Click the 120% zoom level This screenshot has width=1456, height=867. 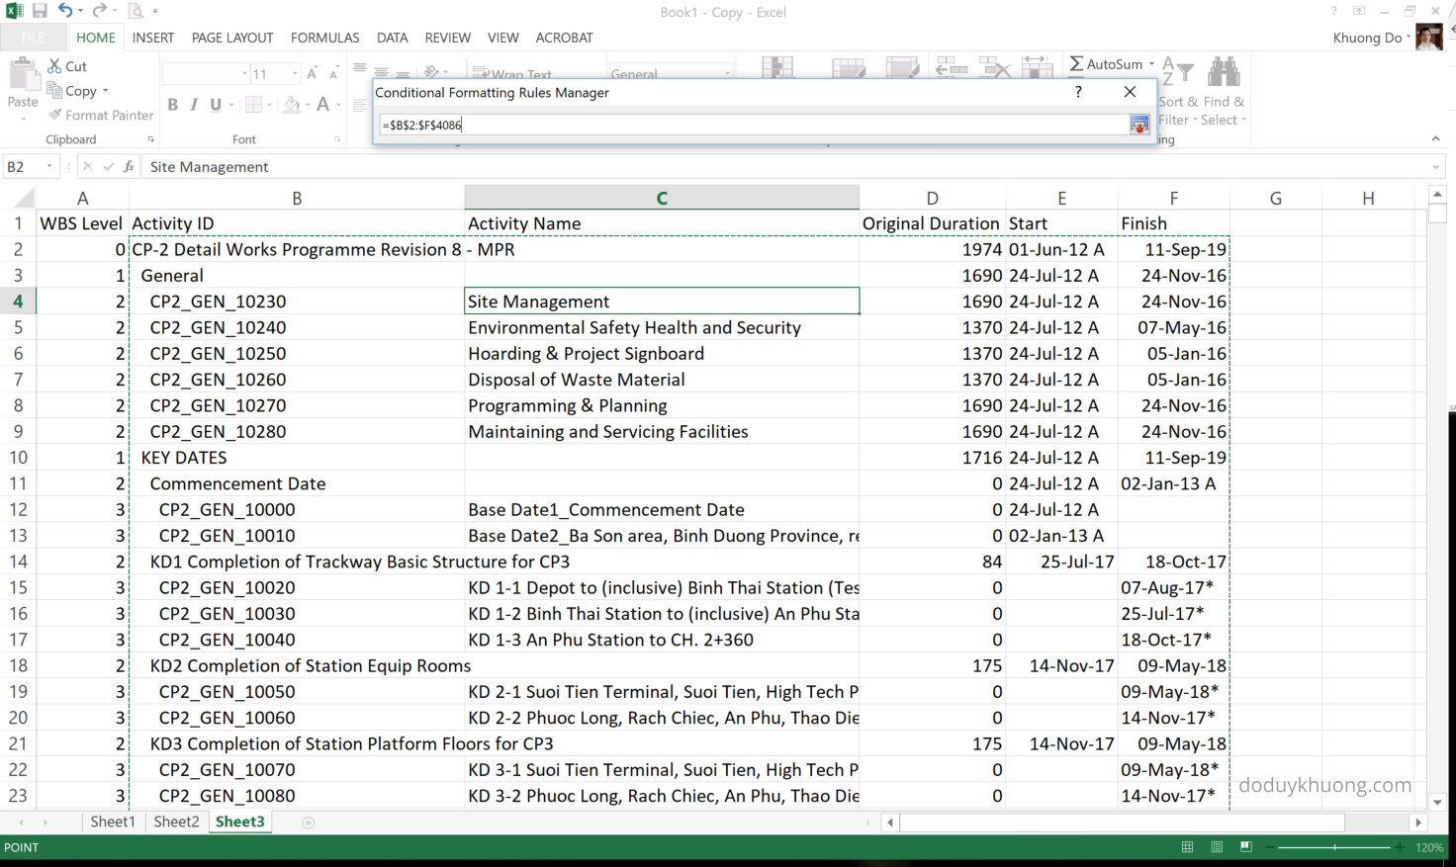[x=1429, y=847]
